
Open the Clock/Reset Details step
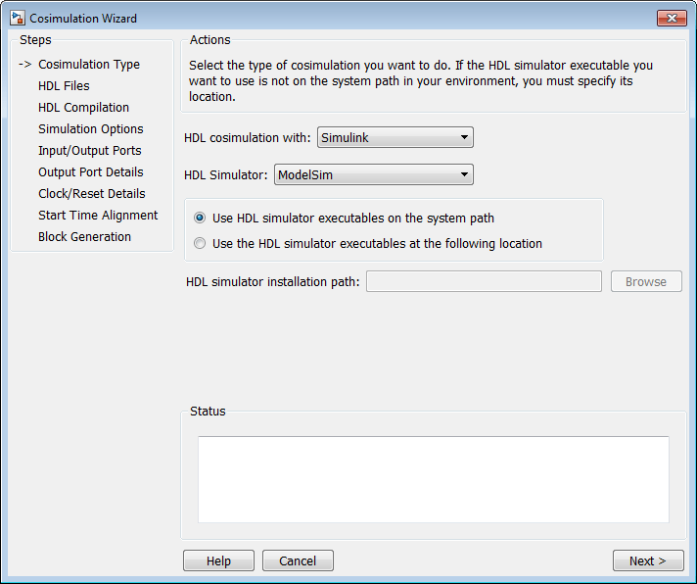click(x=91, y=194)
